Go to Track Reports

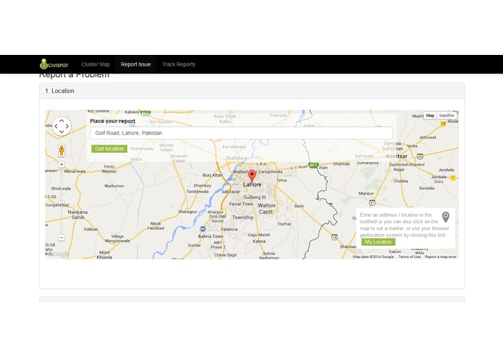click(179, 64)
